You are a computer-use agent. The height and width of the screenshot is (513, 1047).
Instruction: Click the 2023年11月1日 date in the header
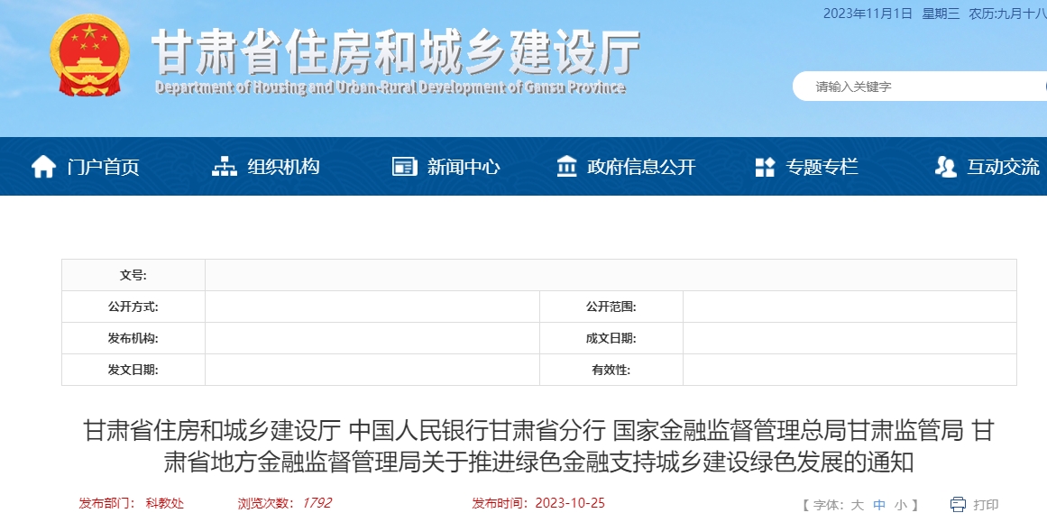coord(868,14)
